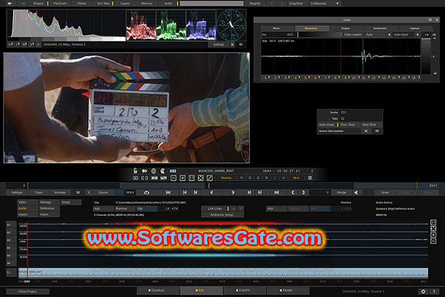The width and height of the screenshot is (445, 297).
Task: Click the Take input field
Action: point(361,118)
